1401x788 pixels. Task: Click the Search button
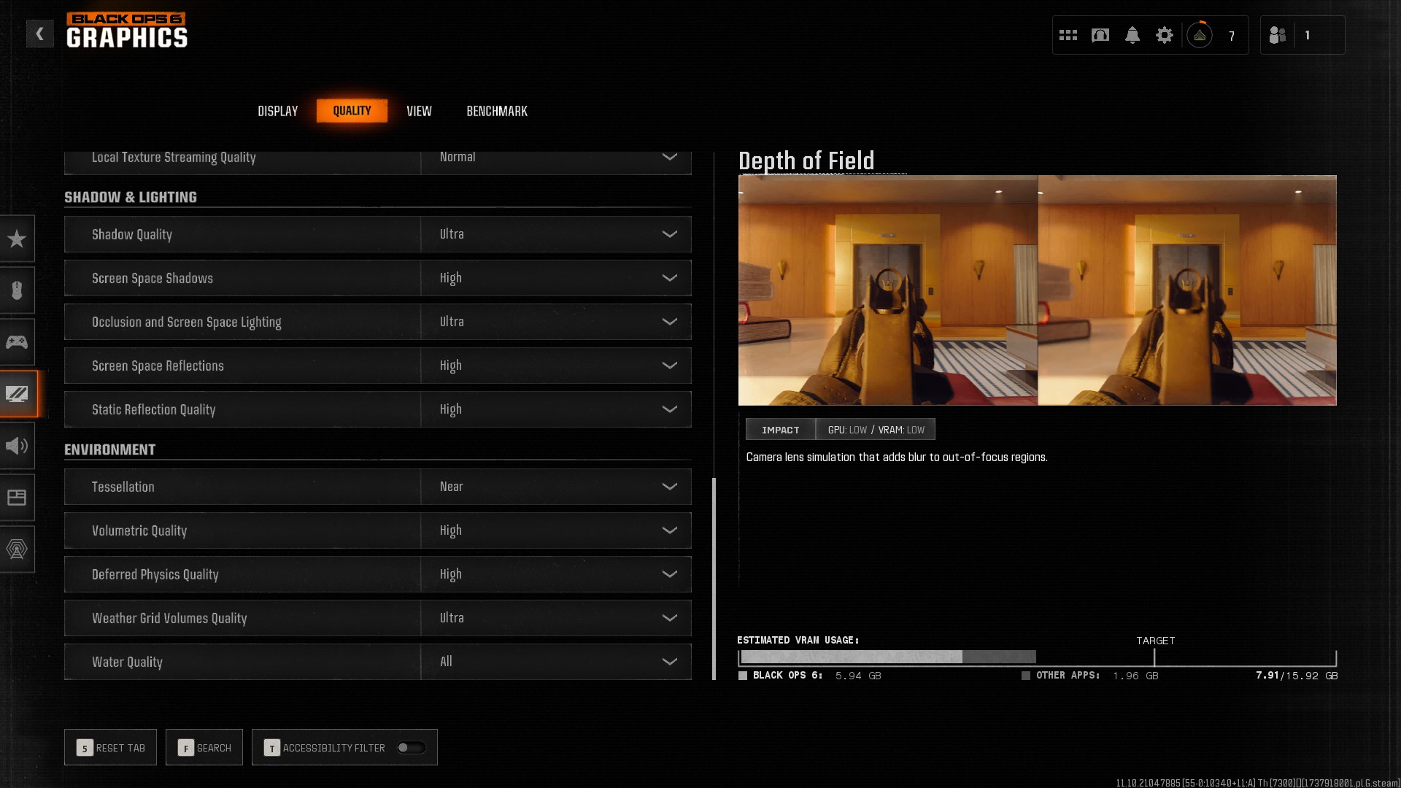click(x=204, y=747)
